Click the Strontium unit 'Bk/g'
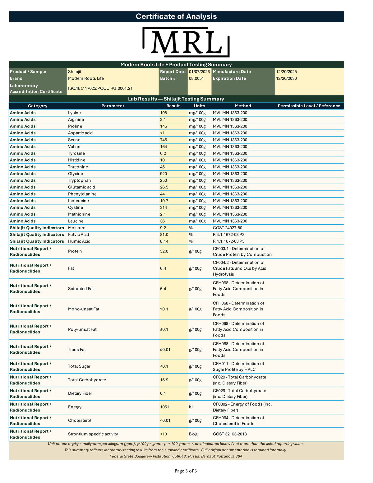 (x=193, y=434)
